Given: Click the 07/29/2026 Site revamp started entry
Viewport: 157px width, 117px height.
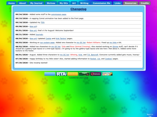Looking at the screenshot, I should (31, 63).
